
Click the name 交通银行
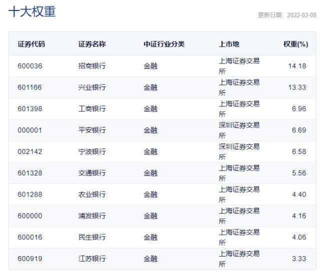[x=92, y=173]
